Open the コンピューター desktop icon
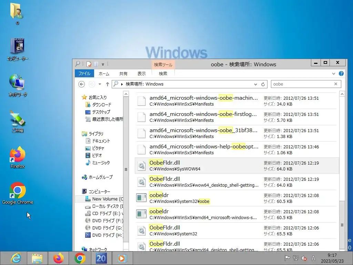Screen dimensions: 353x265 click(18, 49)
